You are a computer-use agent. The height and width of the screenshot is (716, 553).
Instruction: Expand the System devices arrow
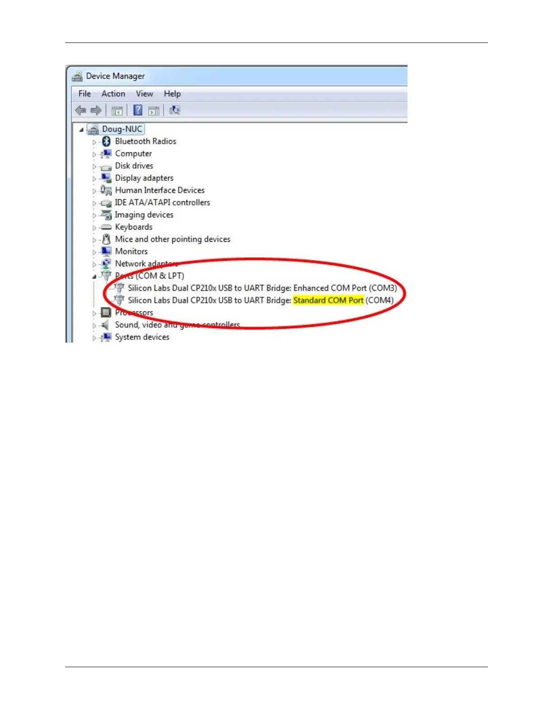[x=94, y=338]
